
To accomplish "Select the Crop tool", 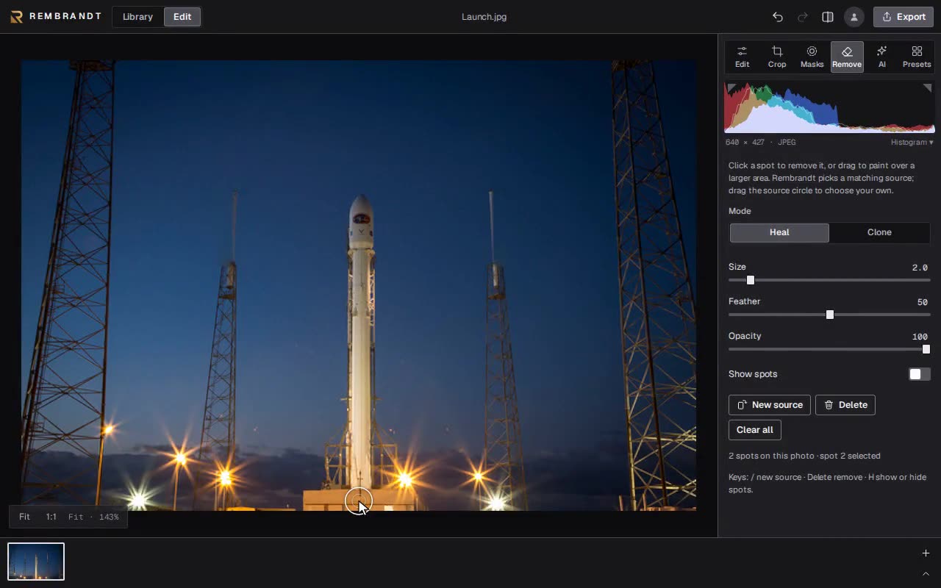I will pyautogui.click(x=777, y=57).
